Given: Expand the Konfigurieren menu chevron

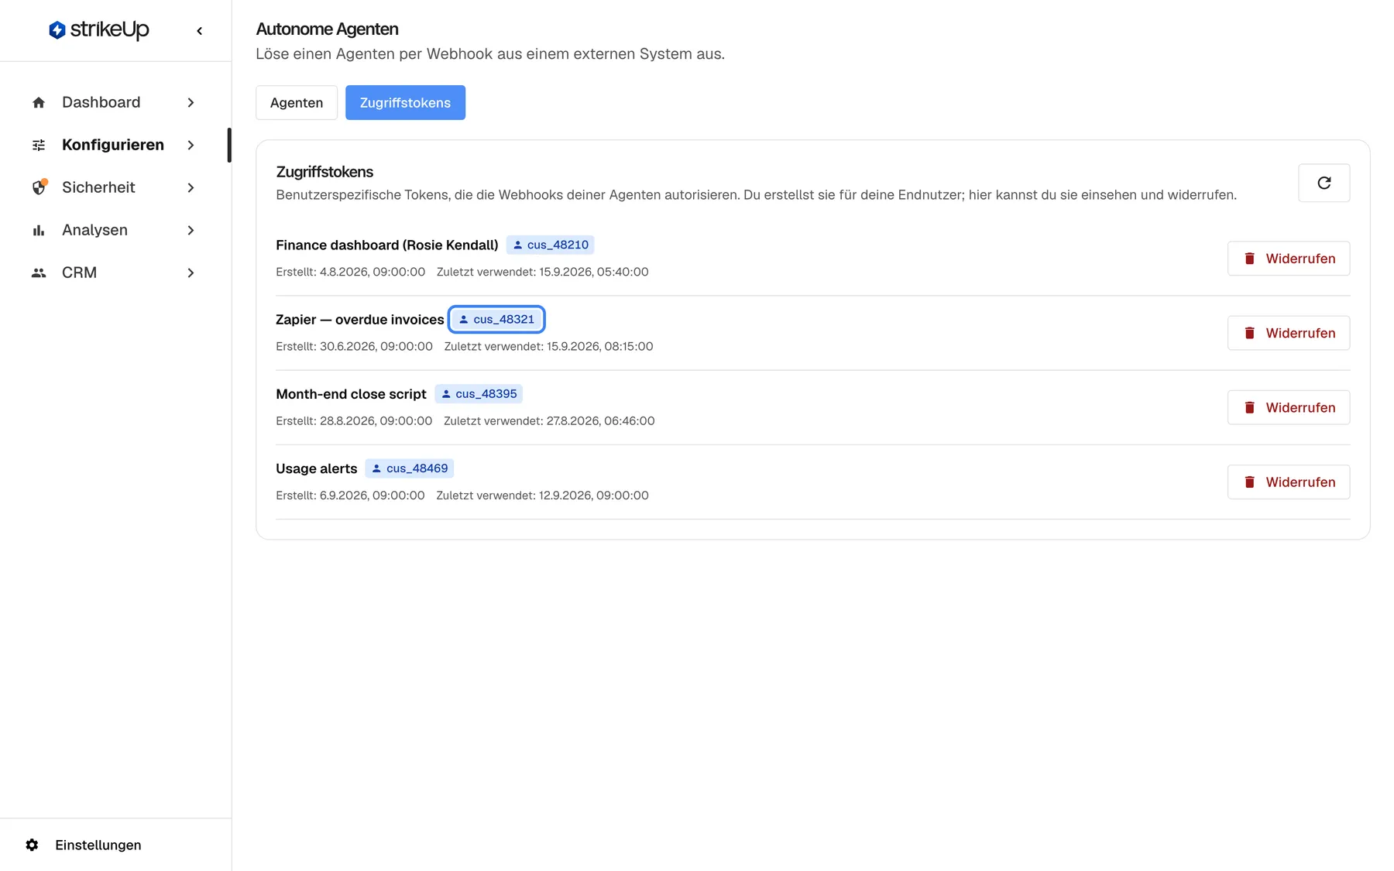Looking at the screenshot, I should click(x=191, y=145).
